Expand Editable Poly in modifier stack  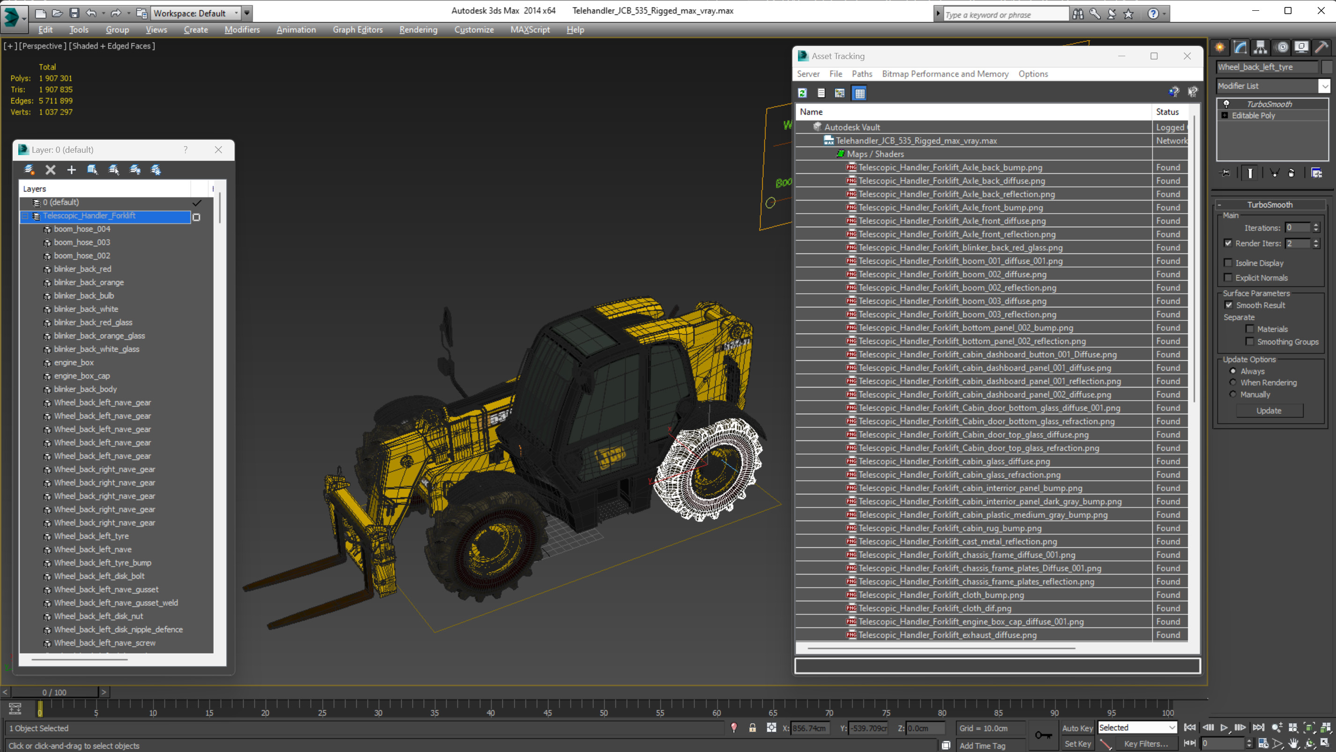click(x=1225, y=115)
